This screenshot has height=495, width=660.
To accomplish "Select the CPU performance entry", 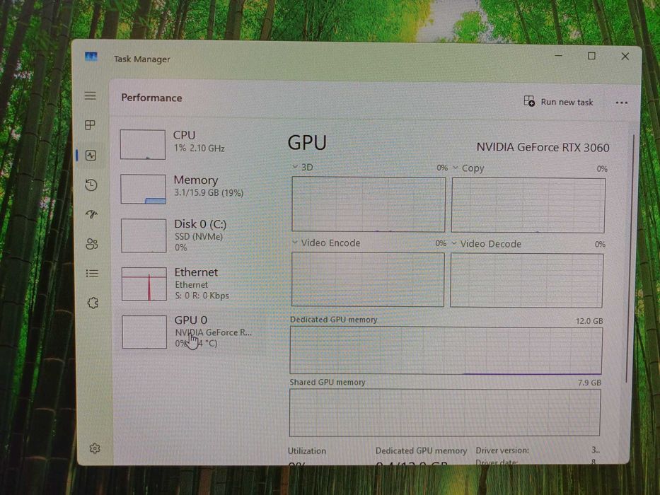I will pos(194,144).
